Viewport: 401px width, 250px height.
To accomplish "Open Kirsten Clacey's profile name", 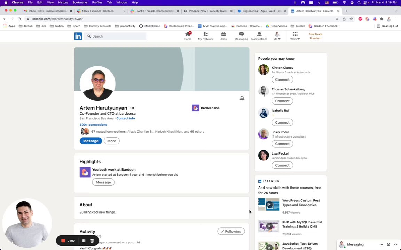I will click(x=282, y=68).
